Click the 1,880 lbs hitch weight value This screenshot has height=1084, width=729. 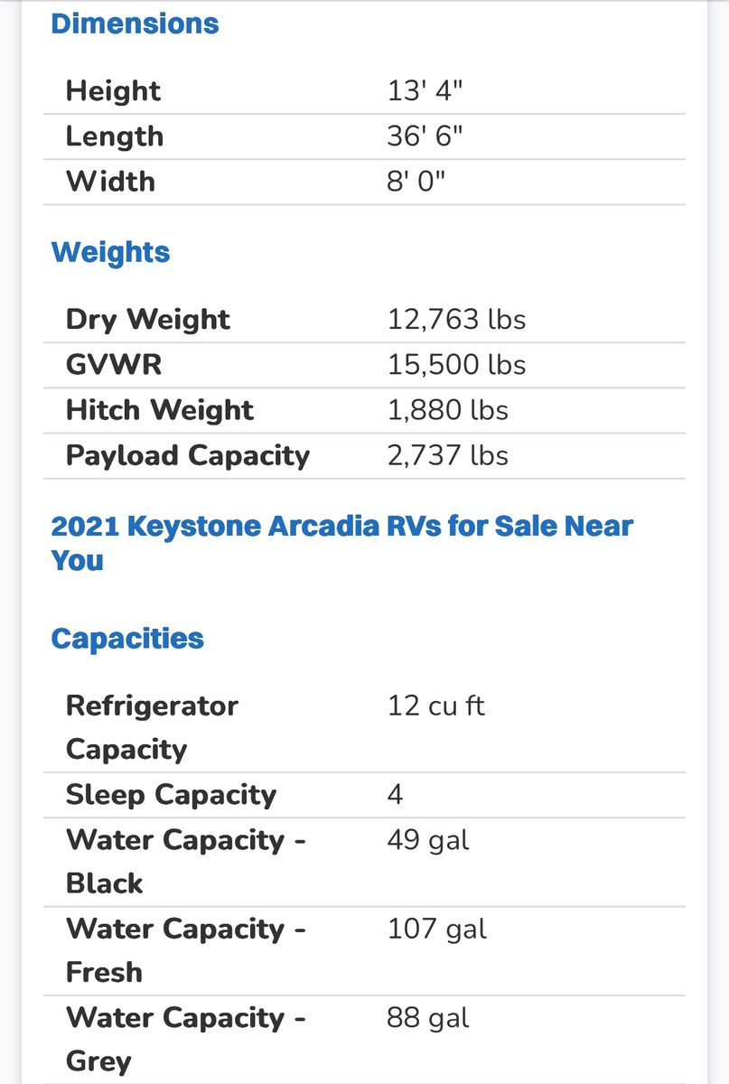tap(447, 410)
